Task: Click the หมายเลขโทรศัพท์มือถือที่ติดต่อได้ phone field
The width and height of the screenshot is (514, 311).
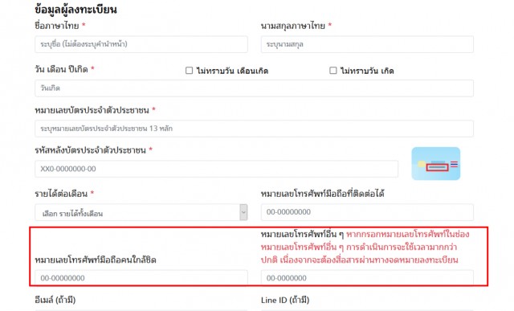Action: pos(367,212)
